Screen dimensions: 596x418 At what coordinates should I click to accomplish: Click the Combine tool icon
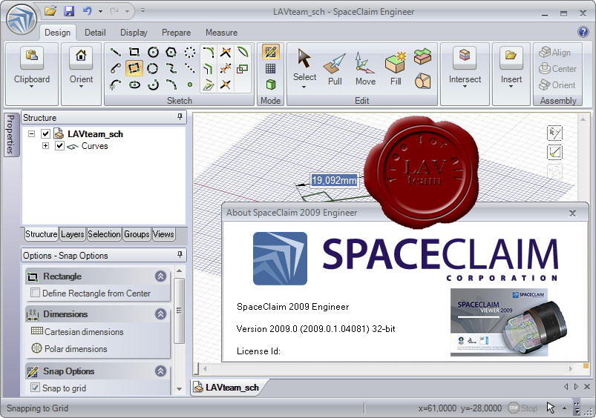(422, 56)
